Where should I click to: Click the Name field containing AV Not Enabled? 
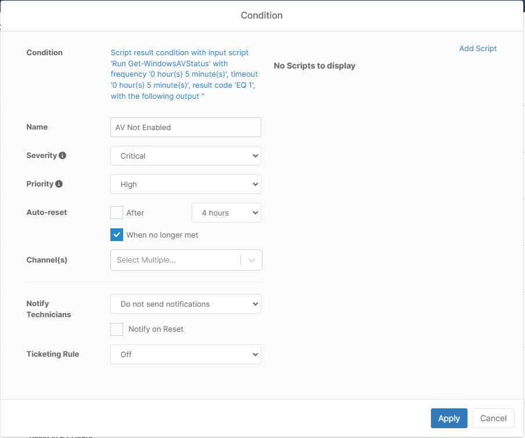tap(186, 127)
